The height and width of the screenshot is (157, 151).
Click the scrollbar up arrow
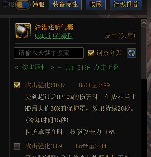coord(144,23)
